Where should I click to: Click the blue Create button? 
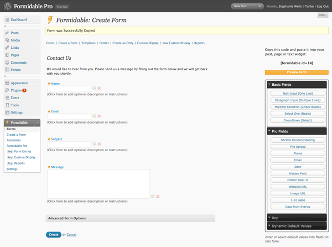(x=54, y=234)
